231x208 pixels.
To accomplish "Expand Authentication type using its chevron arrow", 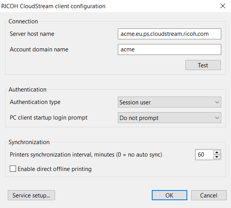I will click(x=217, y=102).
